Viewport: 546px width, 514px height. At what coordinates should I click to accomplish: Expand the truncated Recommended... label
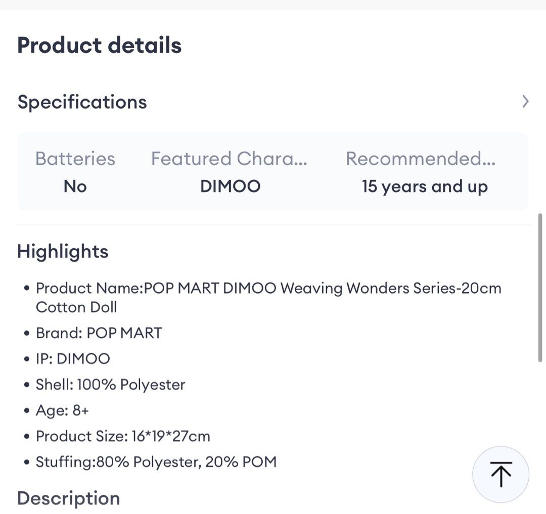click(x=421, y=159)
